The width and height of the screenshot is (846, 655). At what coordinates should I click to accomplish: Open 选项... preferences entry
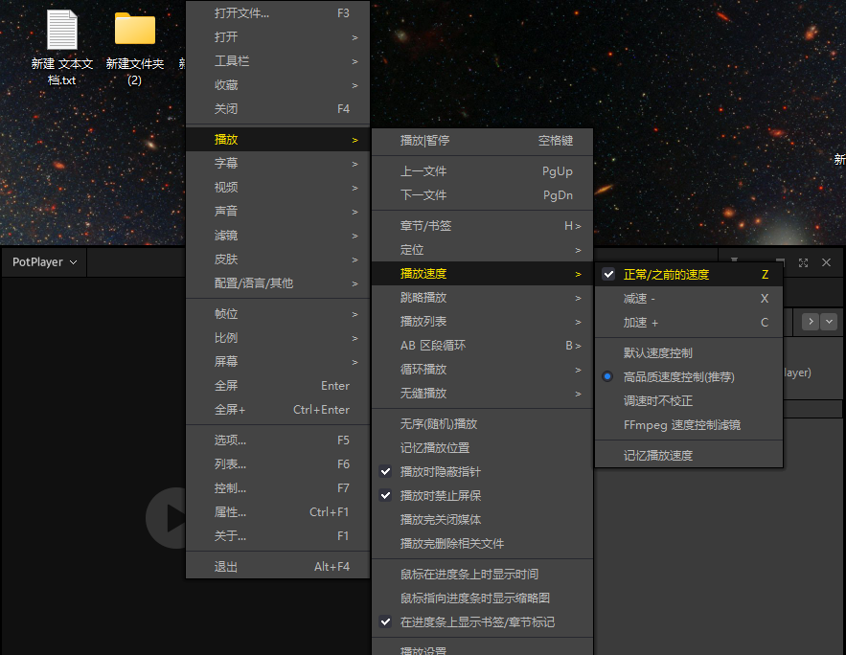click(278, 440)
